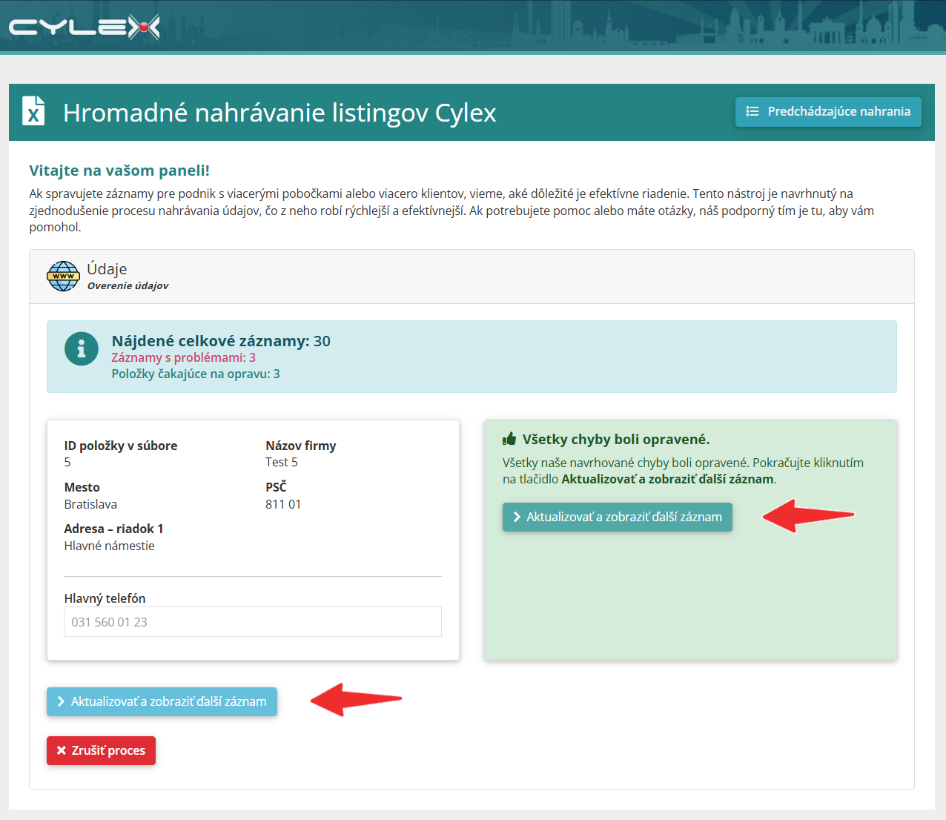This screenshot has height=820, width=946.
Task: Click Položky čakajúce na opravu text
Action: coord(196,374)
